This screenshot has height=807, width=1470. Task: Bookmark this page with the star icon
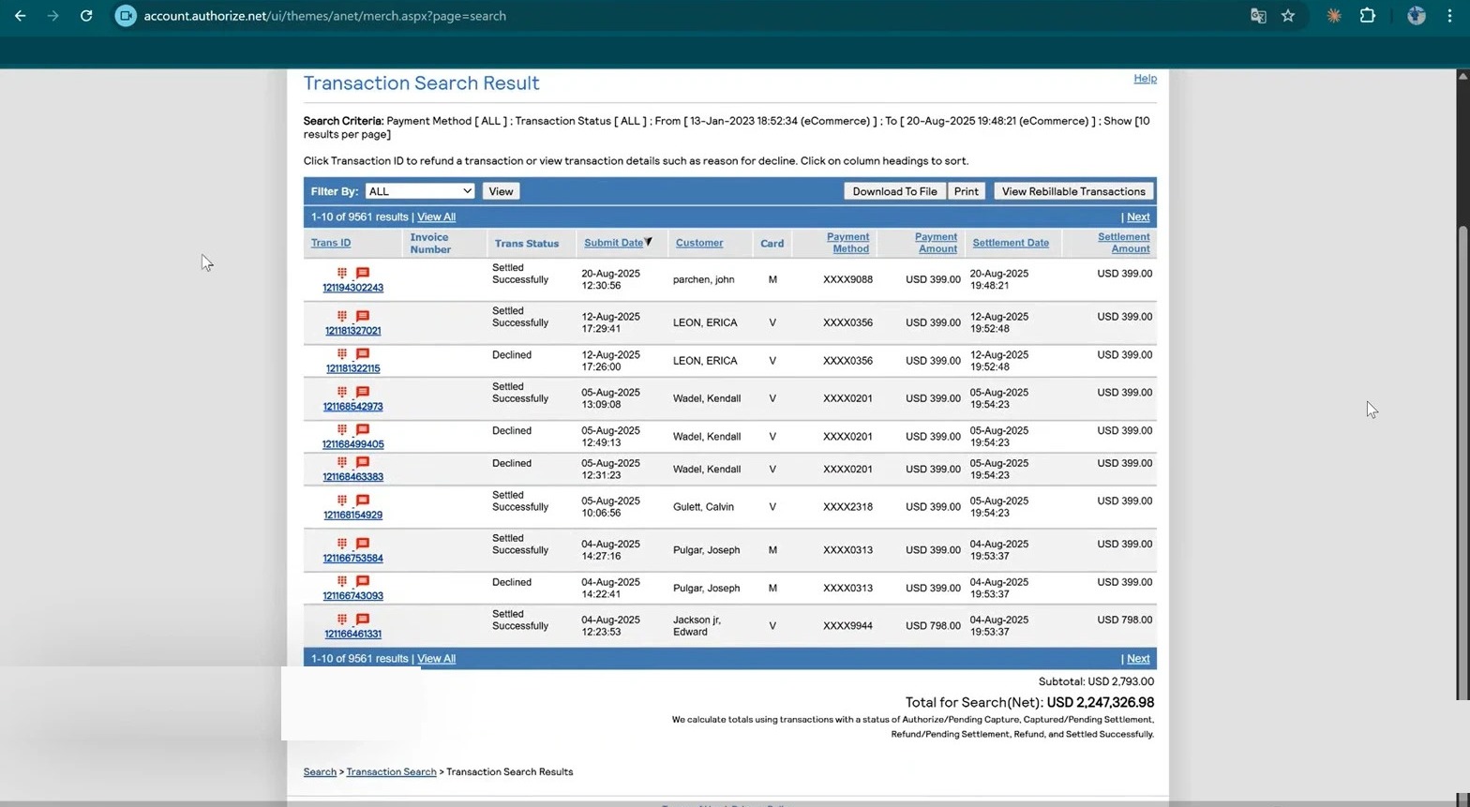pyautogui.click(x=1288, y=16)
